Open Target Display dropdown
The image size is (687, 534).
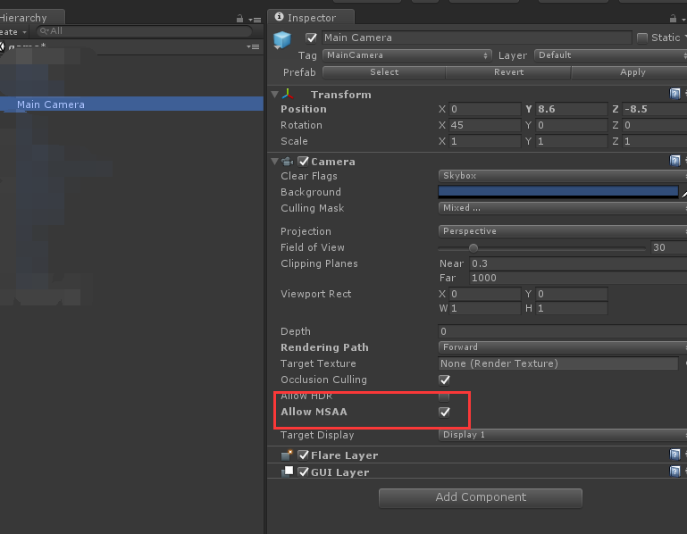563,435
